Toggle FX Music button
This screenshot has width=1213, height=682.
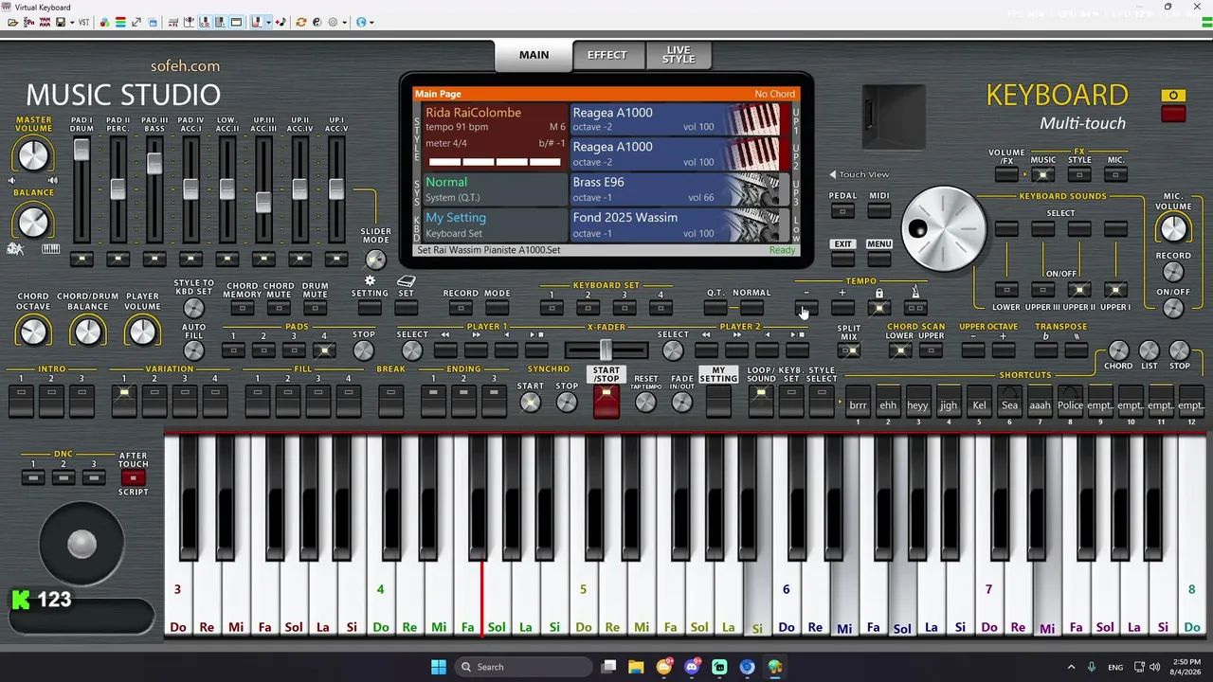click(x=1042, y=174)
